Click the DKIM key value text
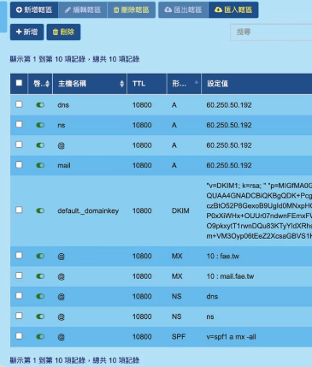The width and height of the screenshot is (312, 367). pyautogui.click(x=259, y=210)
